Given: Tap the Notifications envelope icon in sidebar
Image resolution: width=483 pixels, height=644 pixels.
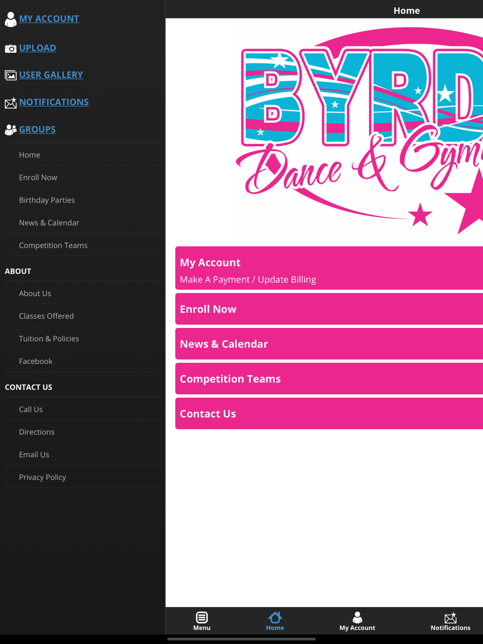Looking at the screenshot, I should click(x=11, y=102).
